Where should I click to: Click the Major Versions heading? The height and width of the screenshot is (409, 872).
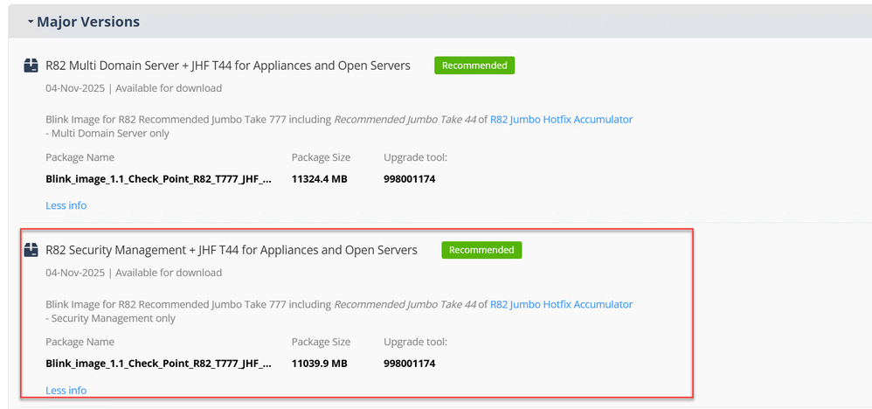click(x=87, y=22)
